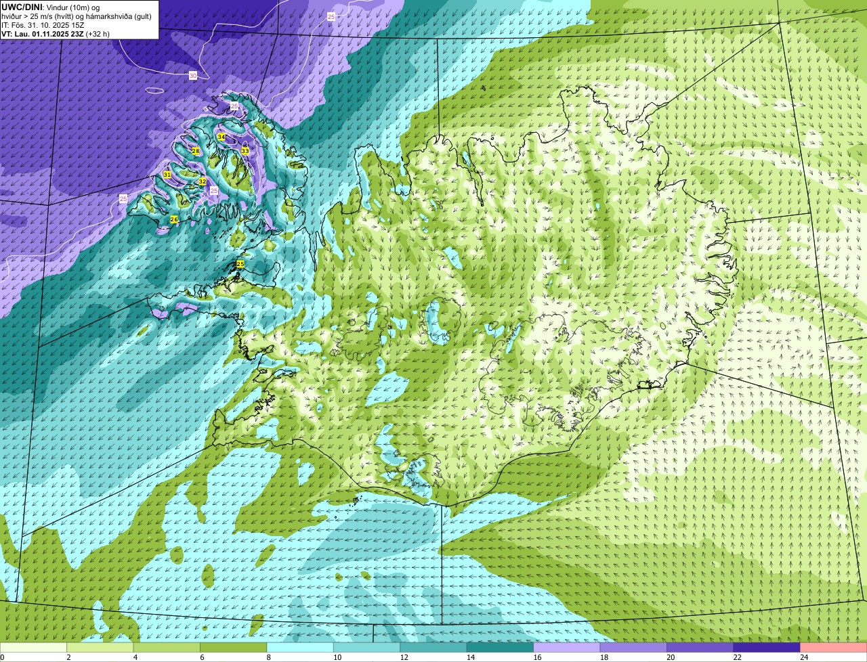Click the 'IT: Fös. 31. 10. 2025 15Z' line
Image resolution: width=867 pixels, height=662 pixels.
43,25
